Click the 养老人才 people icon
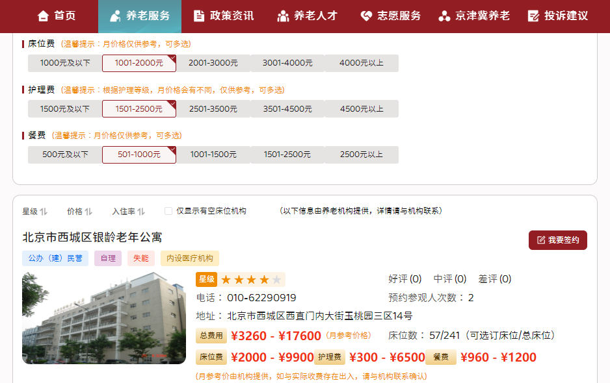The width and height of the screenshot is (610, 383). (283, 16)
